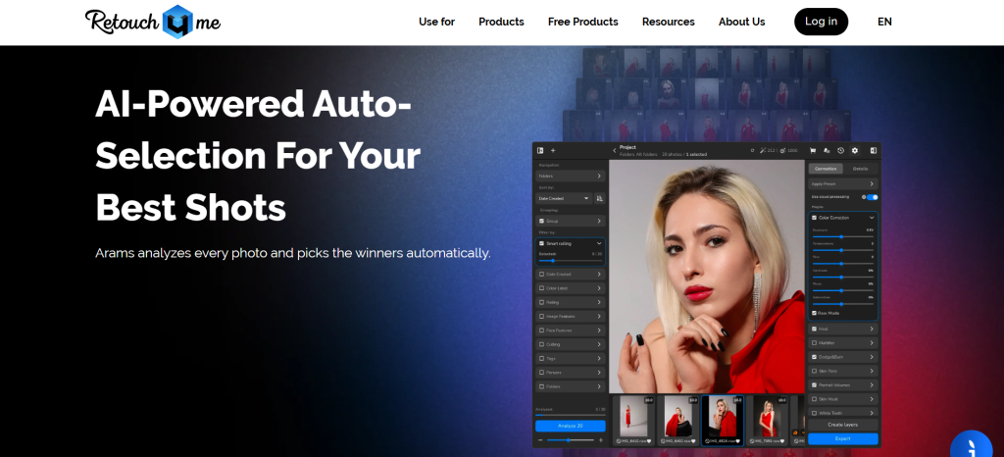Expand the Apply Preset row
The height and width of the screenshot is (457, 1004).
point(842,183)
